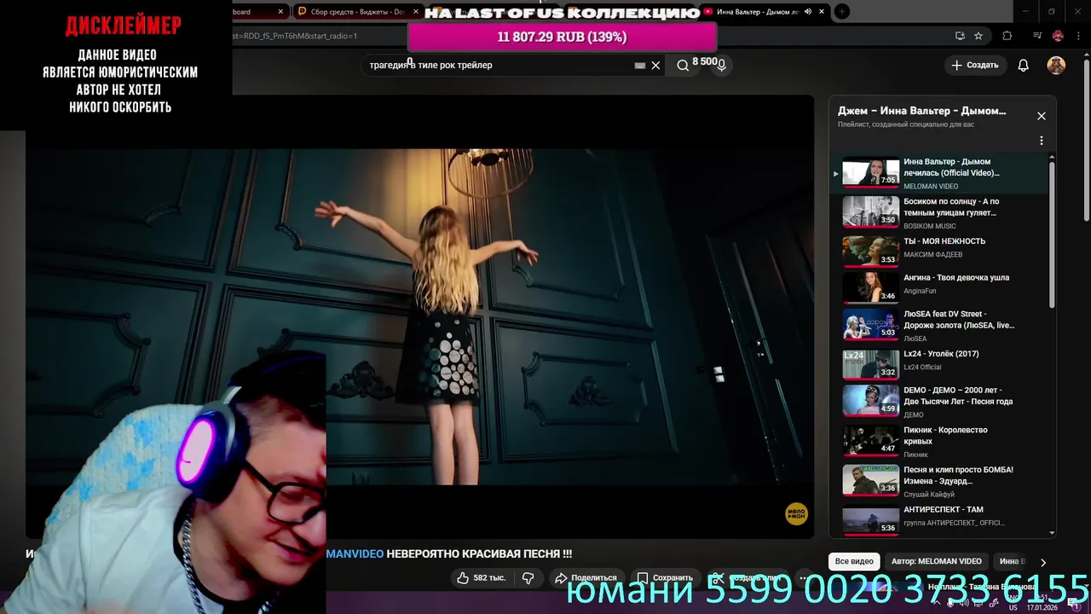Mute the Инна Вальтер tab via speaker icon
The image size is (1091, 614).
(x=808, y=12)
